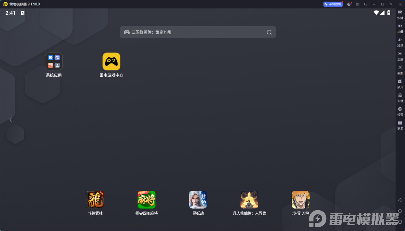This screenshot has height=231, width=405.
Task: Click the Wi-Fi status icon
Action: pyautogui.click(x=377, y=13)
